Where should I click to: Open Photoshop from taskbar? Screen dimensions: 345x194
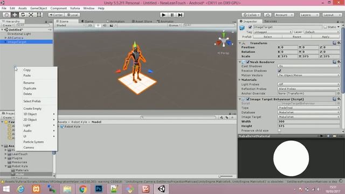99,189
